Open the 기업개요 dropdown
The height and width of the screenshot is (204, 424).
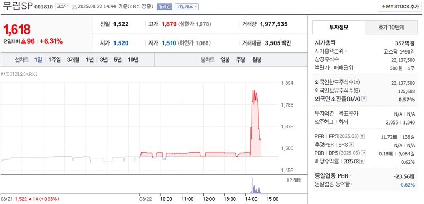click(187, 7)
